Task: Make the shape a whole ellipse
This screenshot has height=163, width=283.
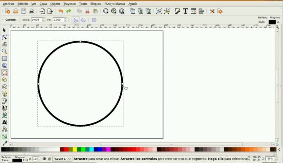Action: point(94,20)
